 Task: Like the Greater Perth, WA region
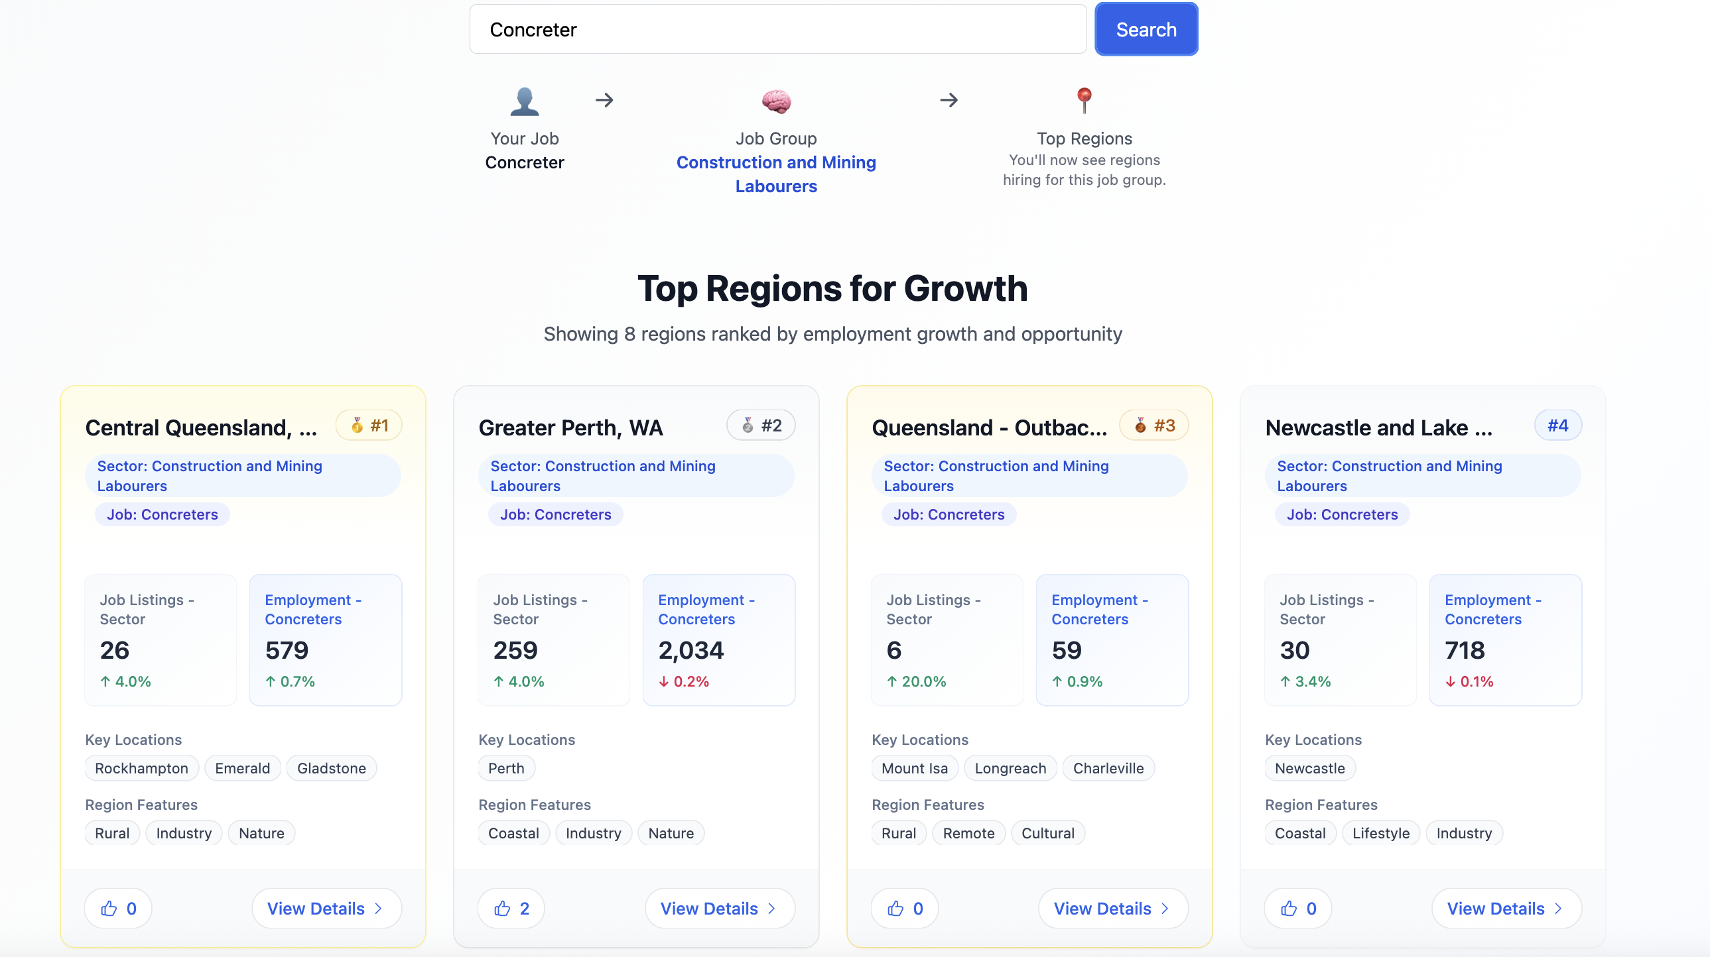pyautogui.click(x=511, y=908)
